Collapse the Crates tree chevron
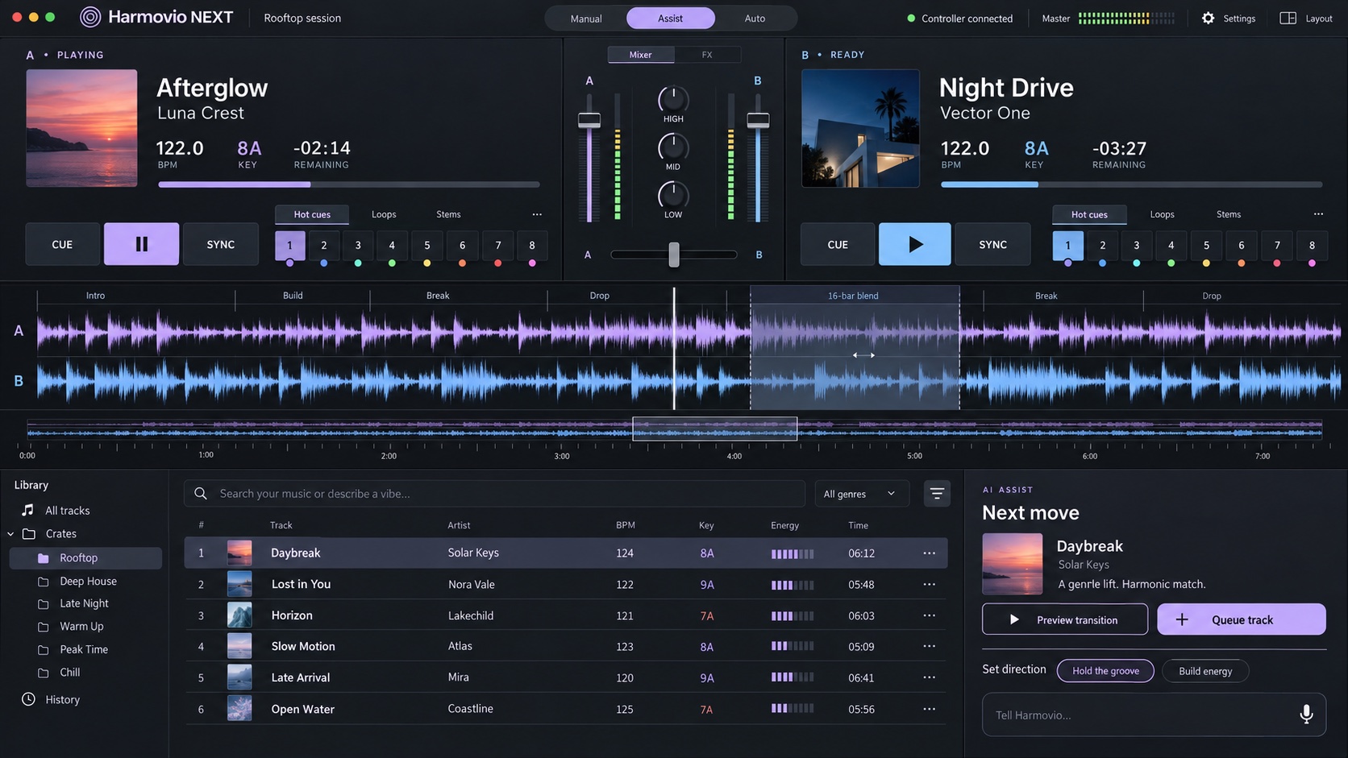This screenshot has width=1348, height=758. click(11, 533)
